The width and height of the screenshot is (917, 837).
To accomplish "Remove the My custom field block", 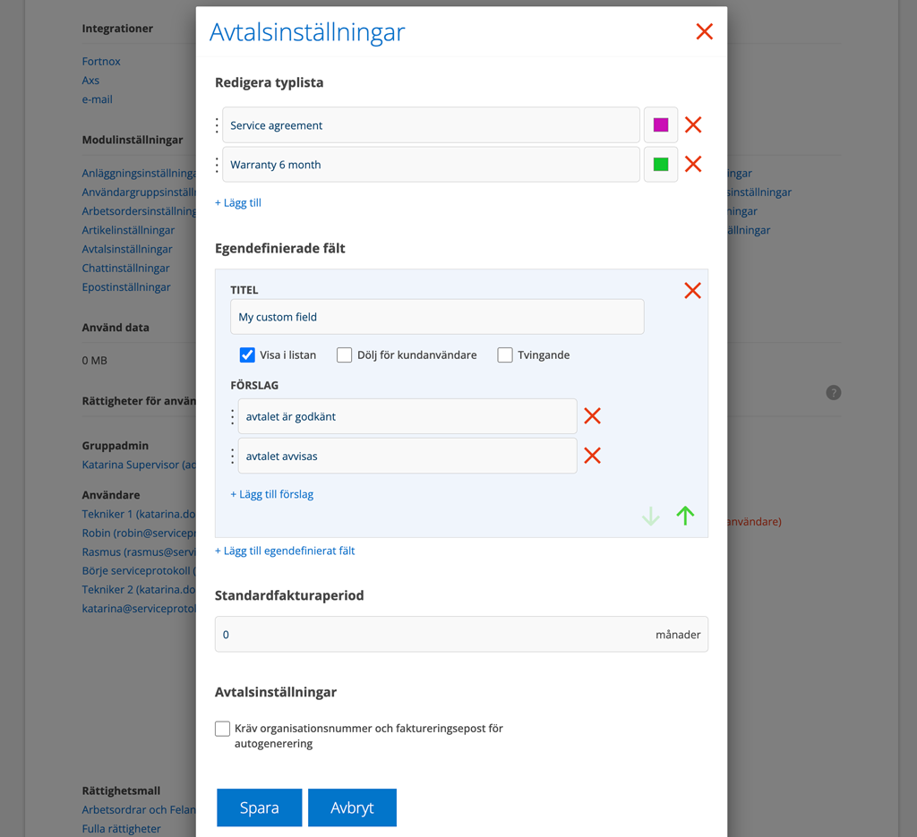I will click(692, 291).
